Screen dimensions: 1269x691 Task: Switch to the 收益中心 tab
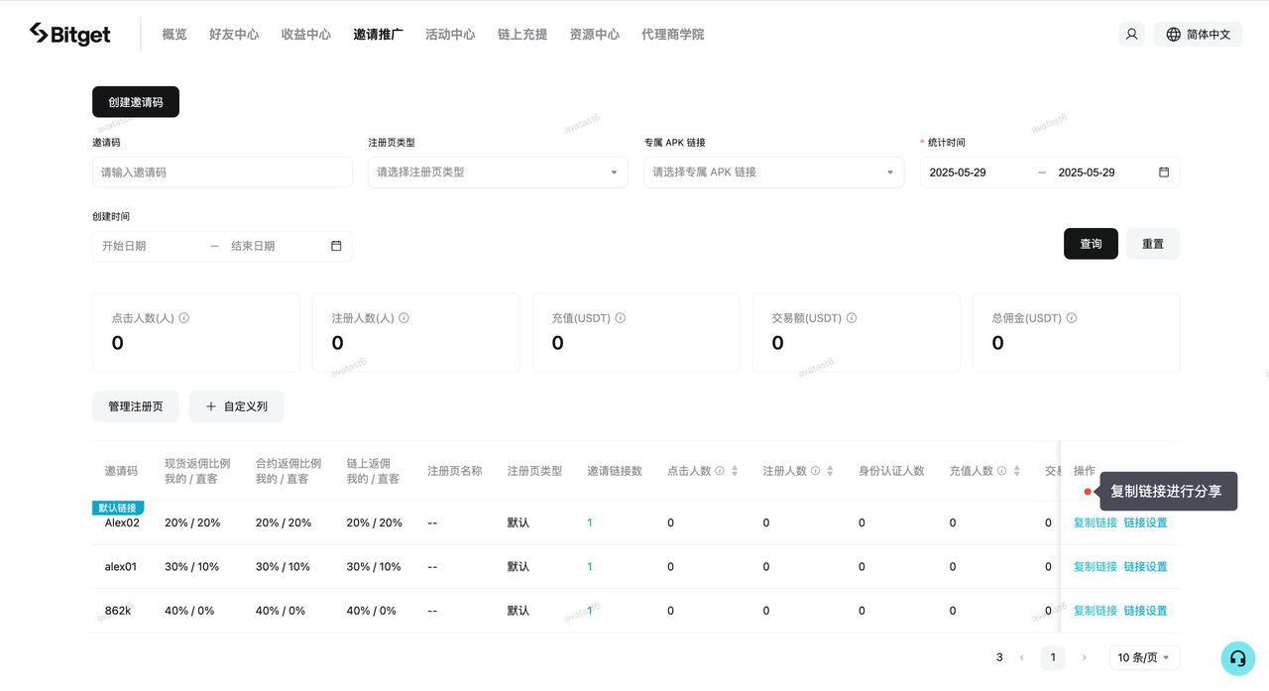click(306, 35)
